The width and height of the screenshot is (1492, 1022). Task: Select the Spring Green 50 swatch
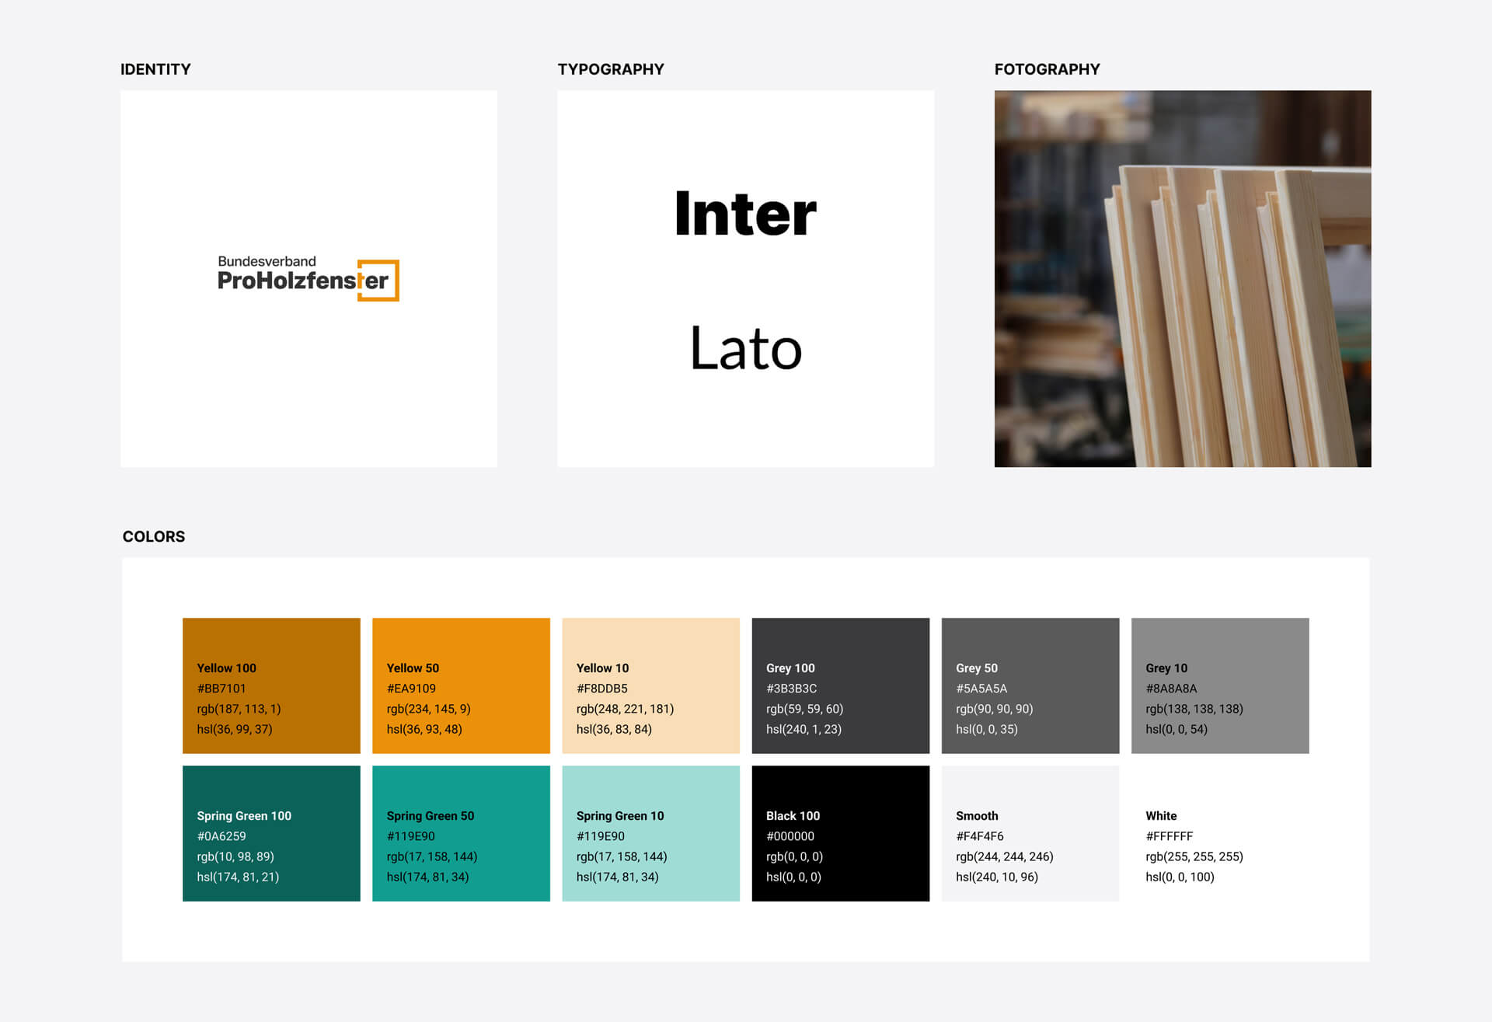[461, 832]
